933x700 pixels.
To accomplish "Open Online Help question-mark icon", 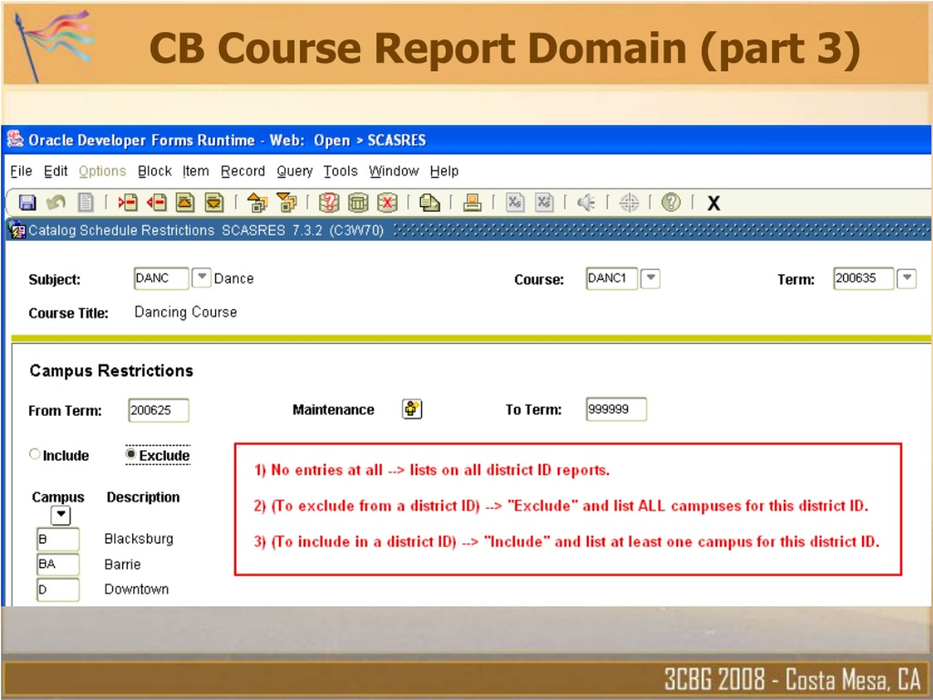I will 671,203.
